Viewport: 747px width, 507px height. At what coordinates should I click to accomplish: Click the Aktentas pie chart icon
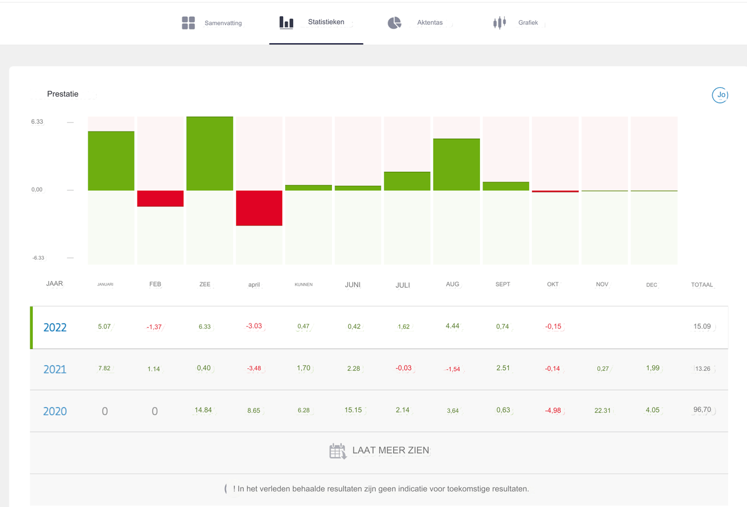394,23
